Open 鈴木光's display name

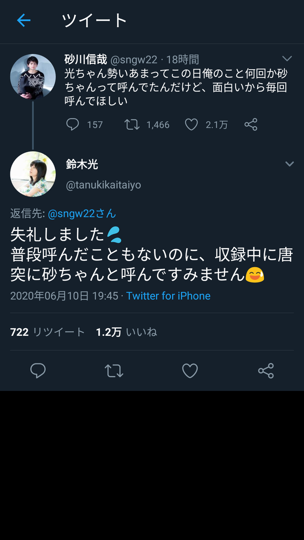82,164
